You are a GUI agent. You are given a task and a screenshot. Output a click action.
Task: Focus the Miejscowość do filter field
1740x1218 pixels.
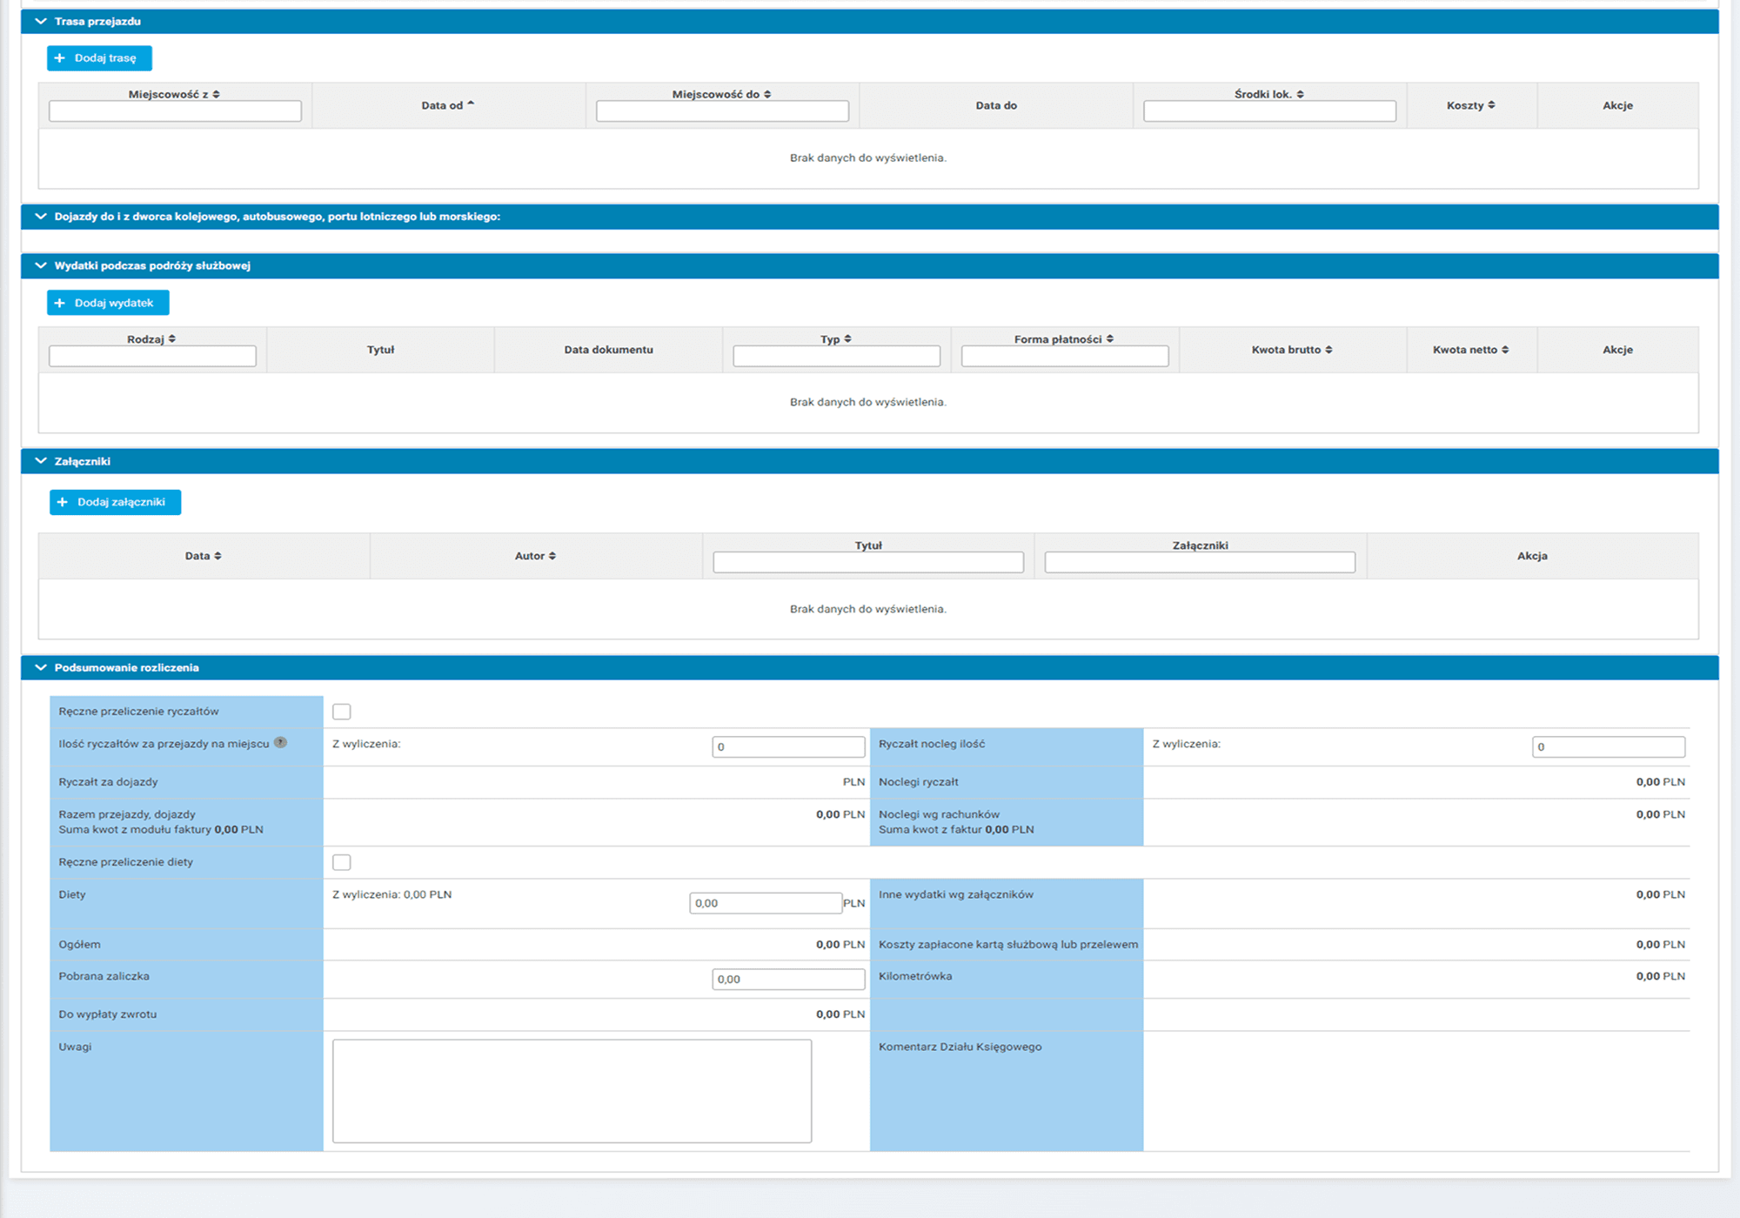click(x=722, y=110)
